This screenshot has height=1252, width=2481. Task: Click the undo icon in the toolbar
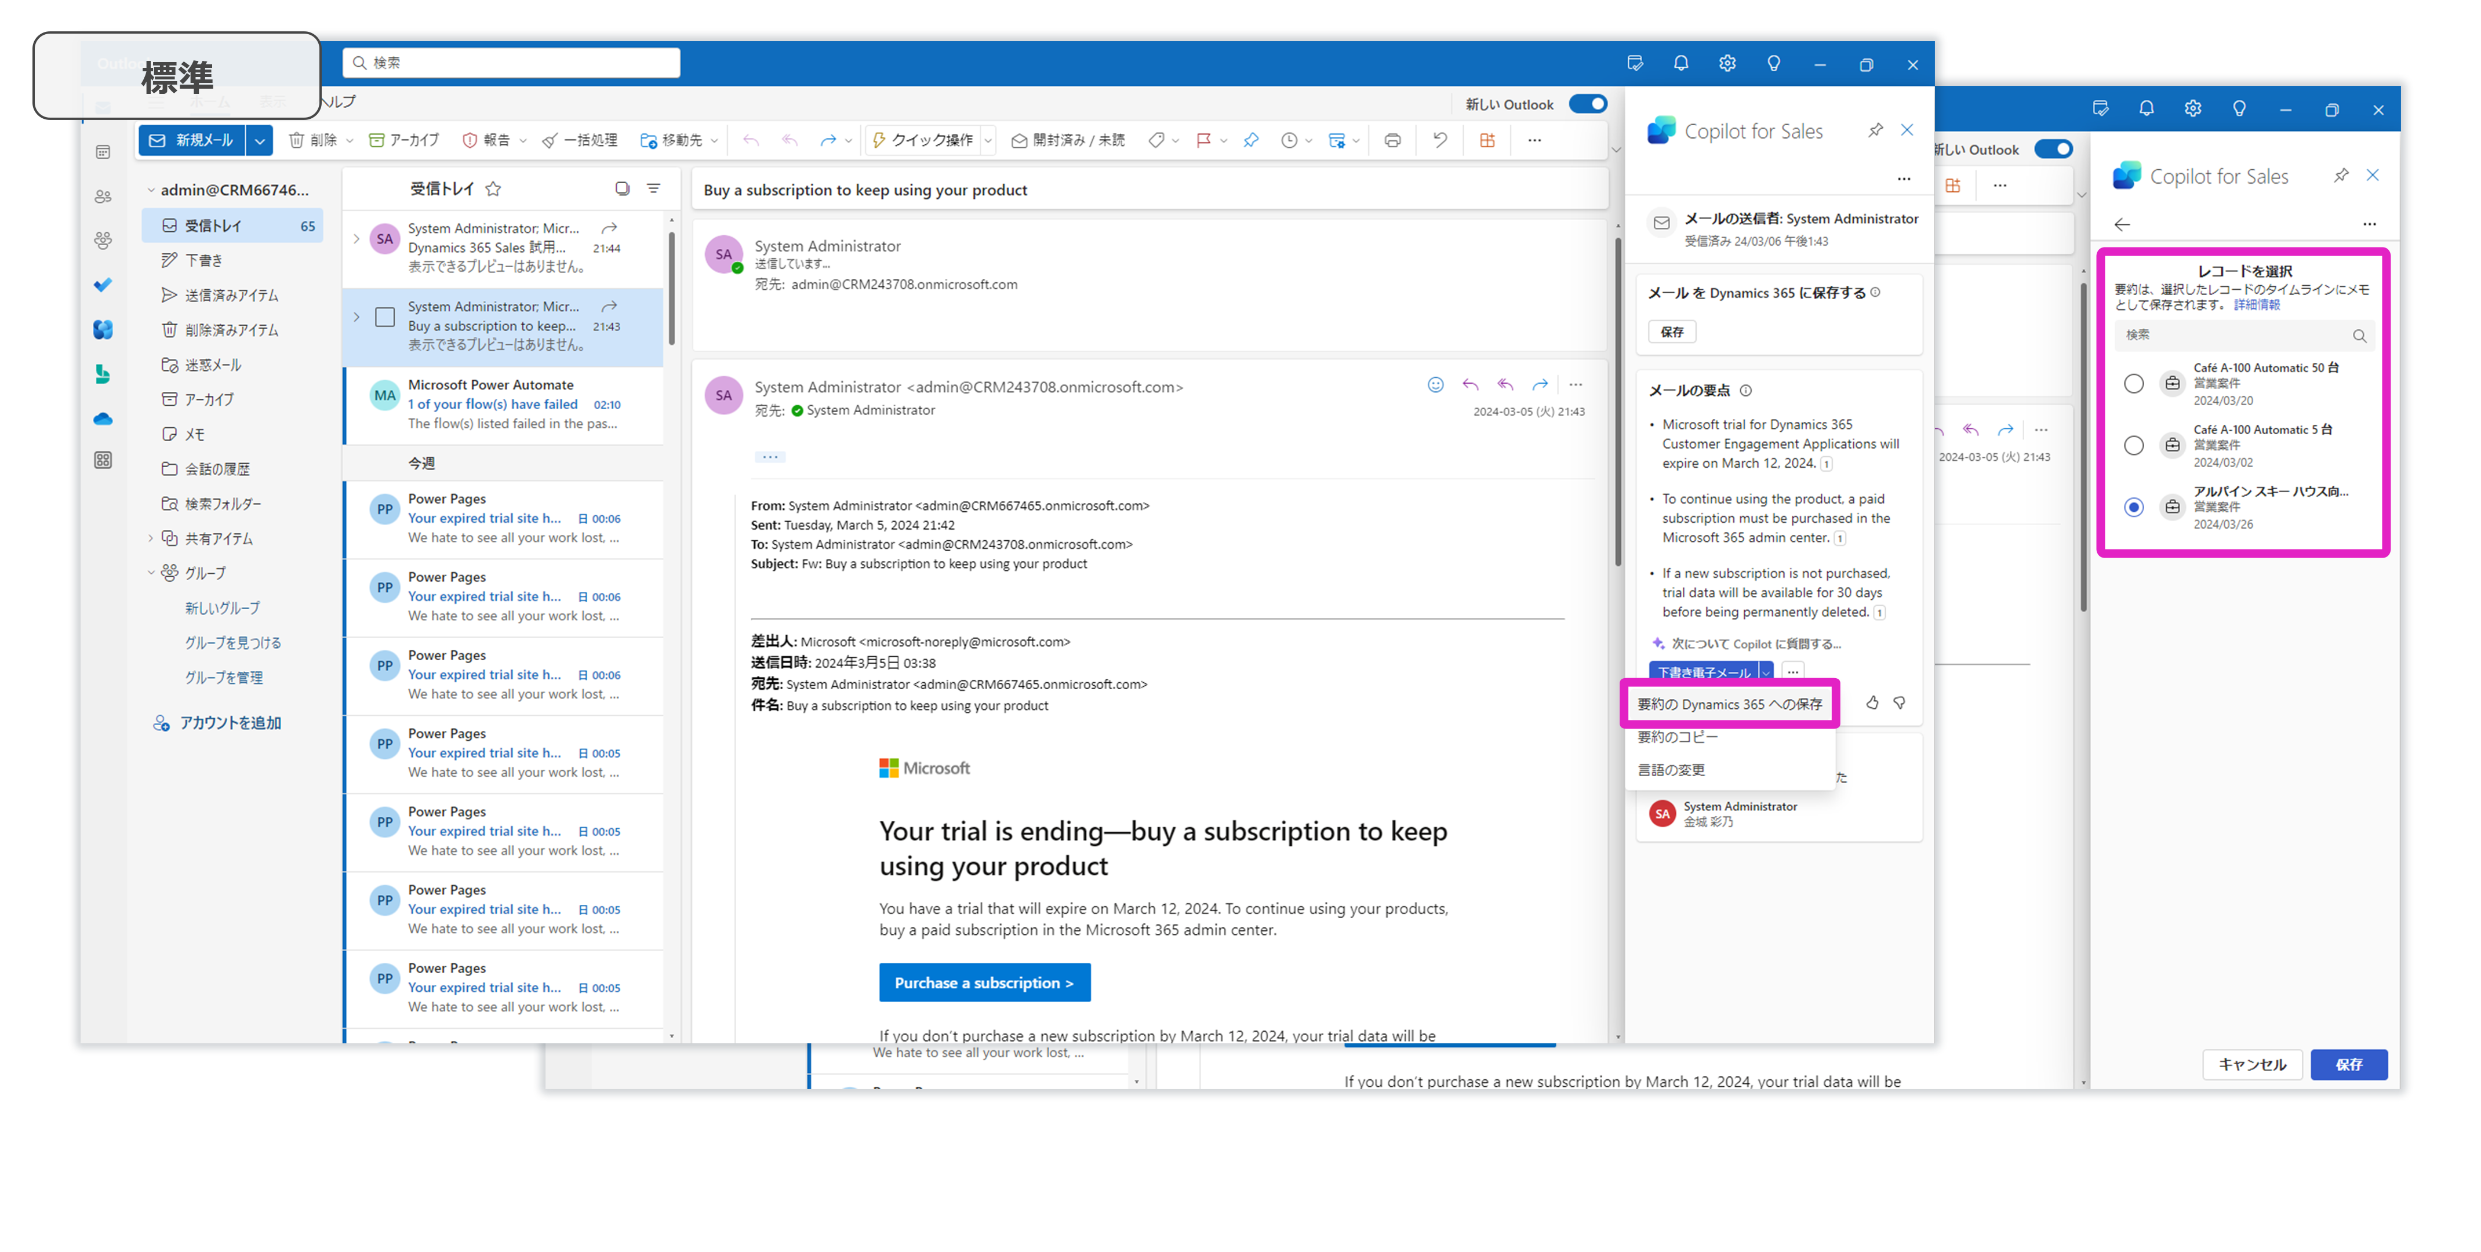pos(1439,141)
